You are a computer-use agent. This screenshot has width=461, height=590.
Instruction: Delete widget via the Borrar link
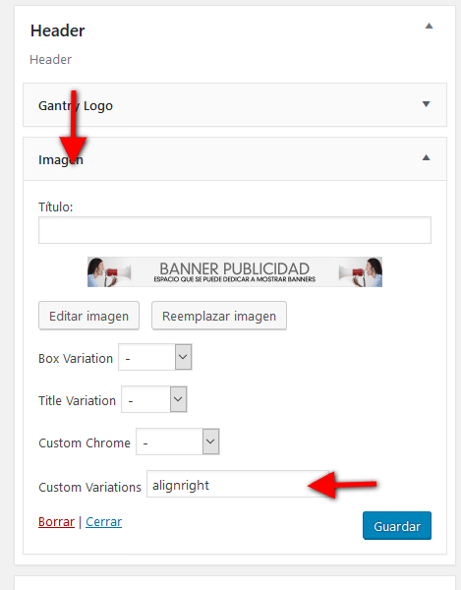tap(56, 522)
